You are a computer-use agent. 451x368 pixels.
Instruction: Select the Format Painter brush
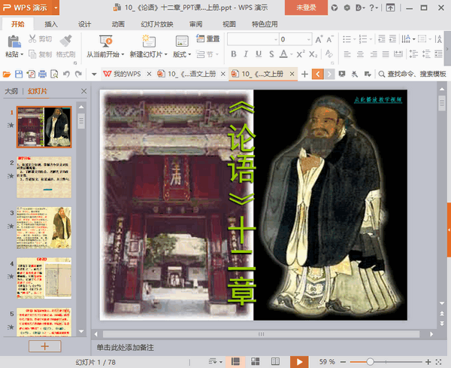[66, 41]
